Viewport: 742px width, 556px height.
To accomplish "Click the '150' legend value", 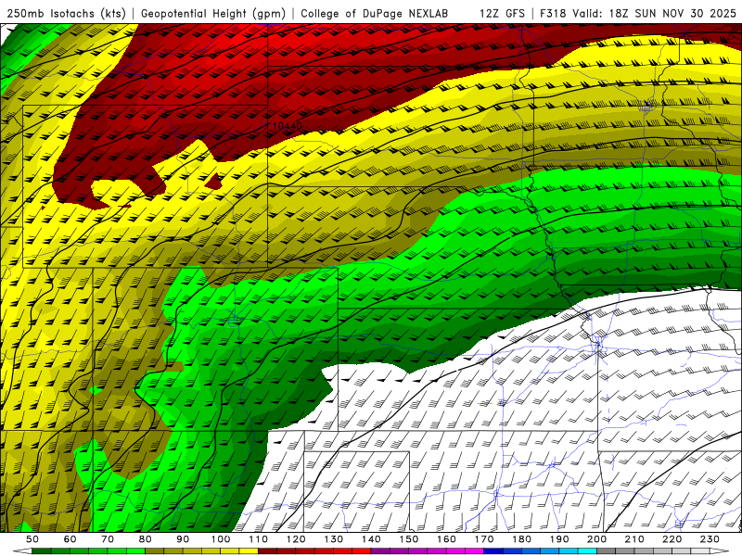I will pyautogui.click(x=409, y=539).
